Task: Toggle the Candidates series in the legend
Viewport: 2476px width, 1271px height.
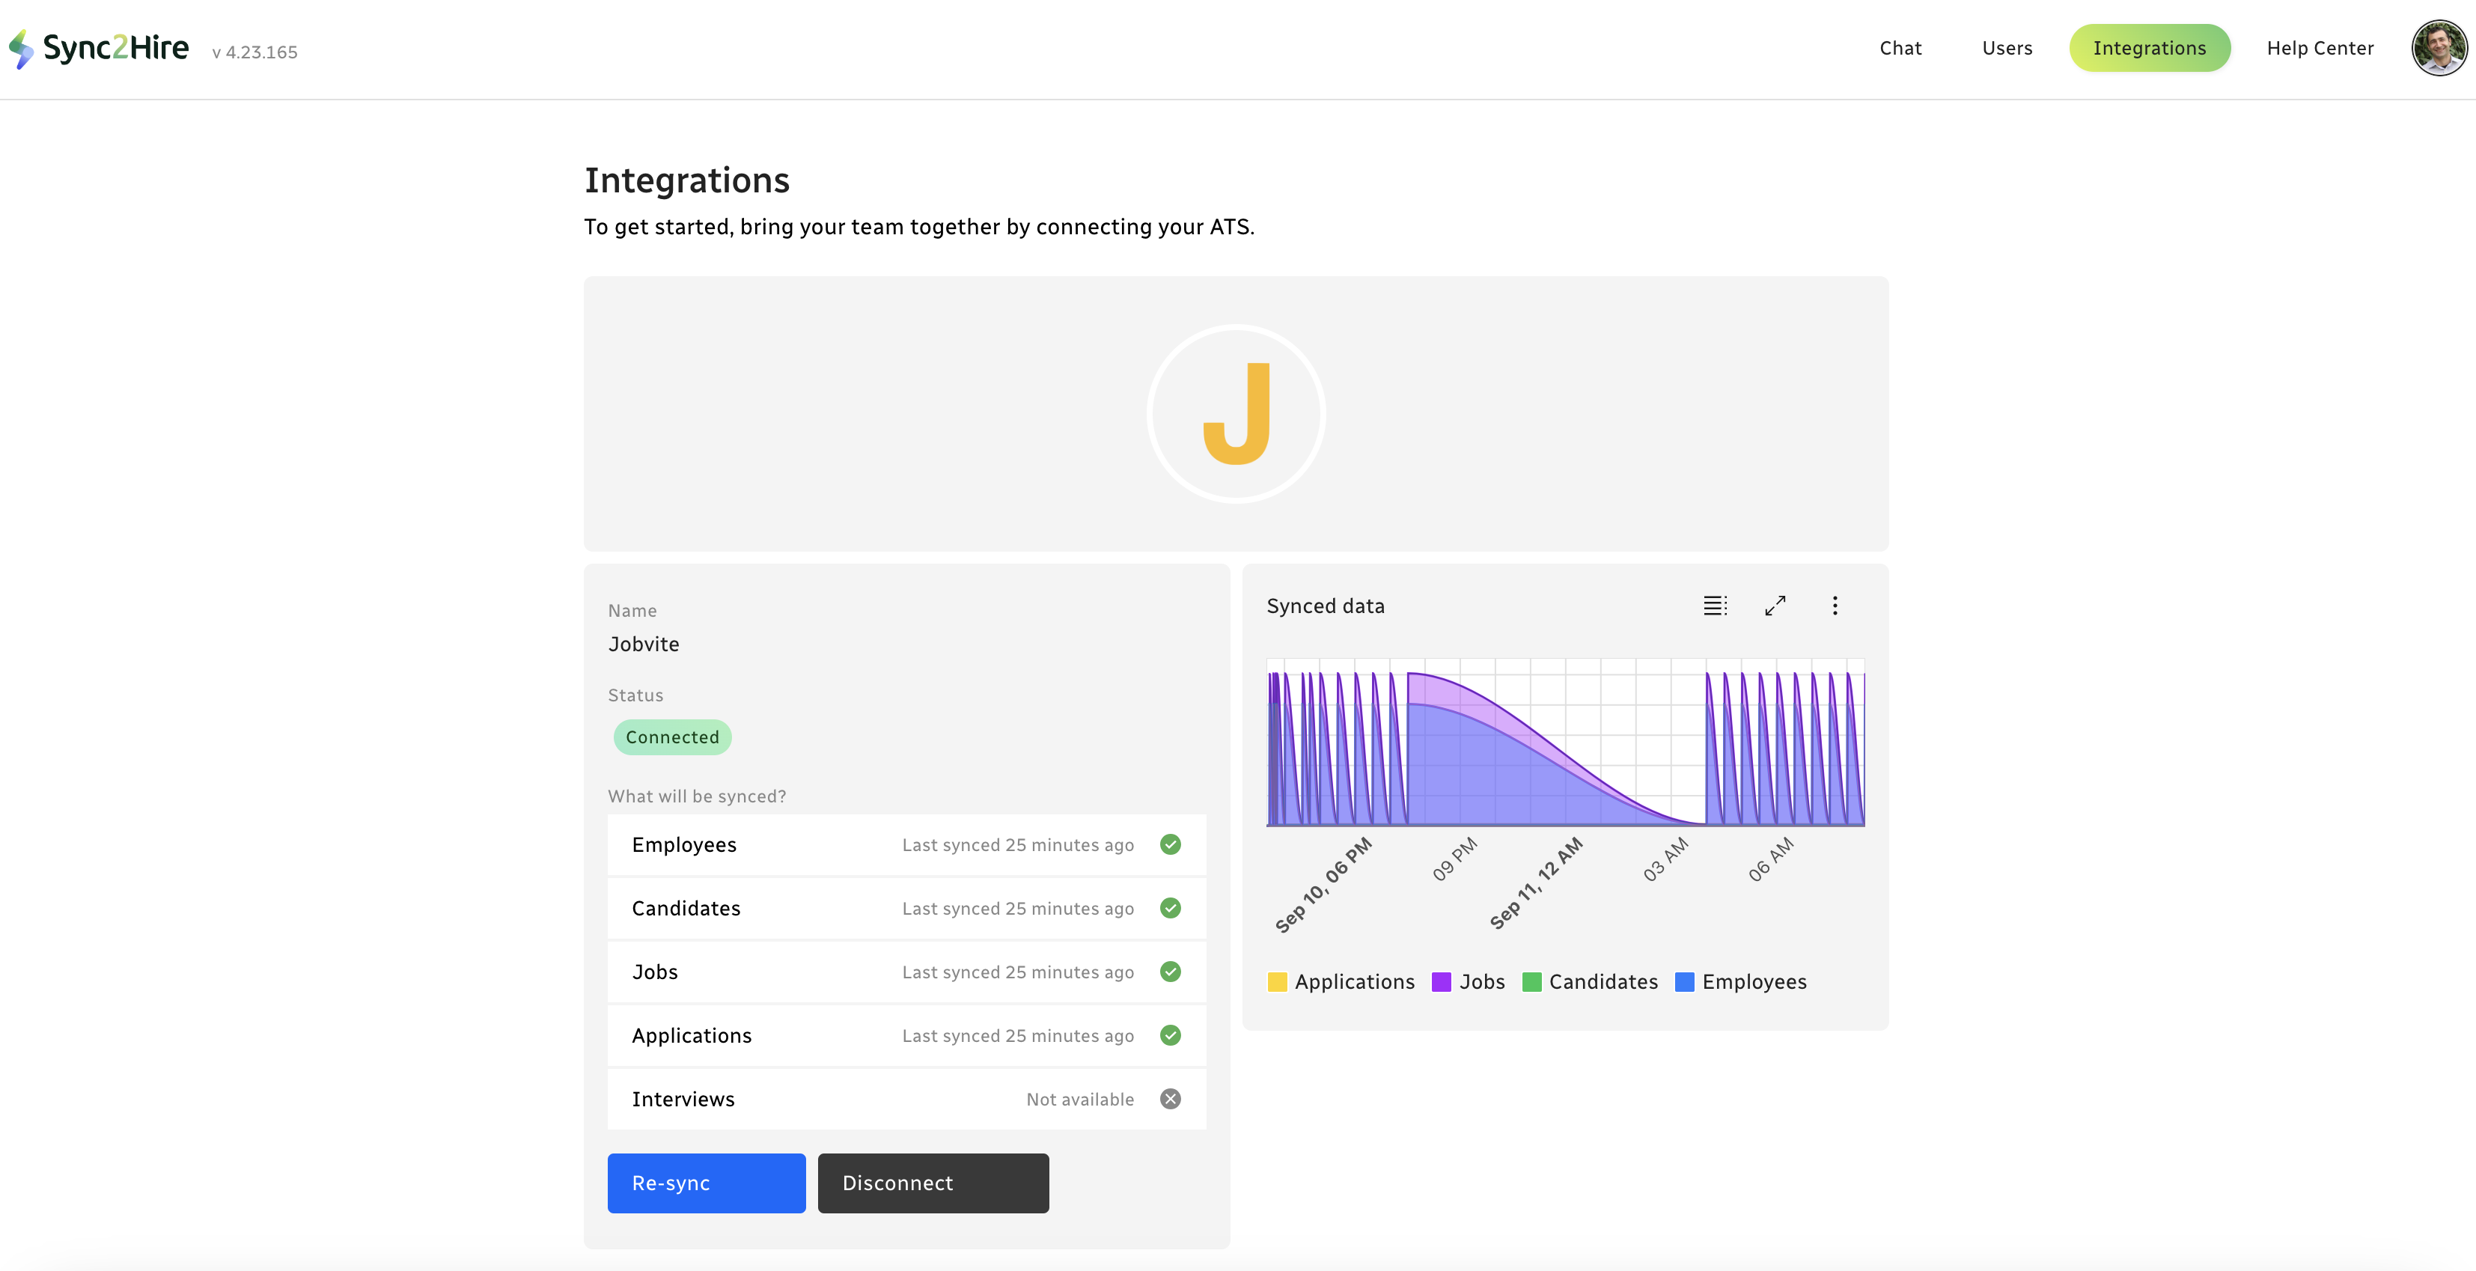Action: click(x=1591, y=981)
